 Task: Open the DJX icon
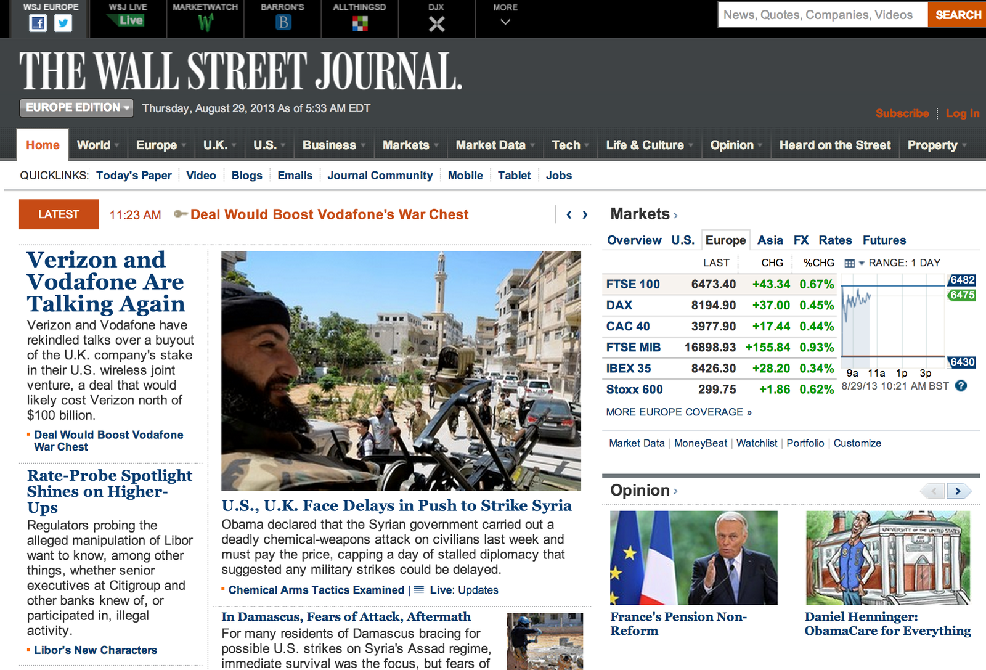point(436,24)
